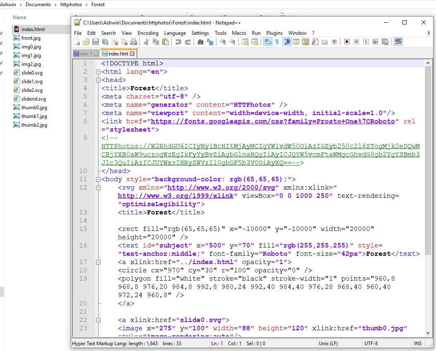Click the Zoom Out magnifier icon
436x351 pixels.
[x=232, y=42]
